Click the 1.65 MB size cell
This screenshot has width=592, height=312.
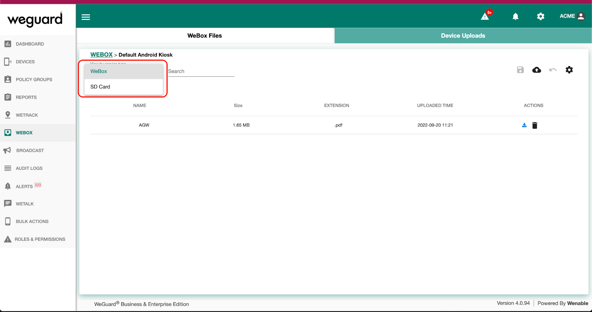[x=241, y=125]
